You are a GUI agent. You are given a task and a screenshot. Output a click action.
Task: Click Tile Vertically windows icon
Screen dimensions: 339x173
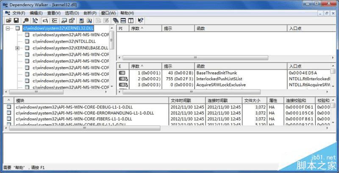pyautogui.click(x=131, y=21)
